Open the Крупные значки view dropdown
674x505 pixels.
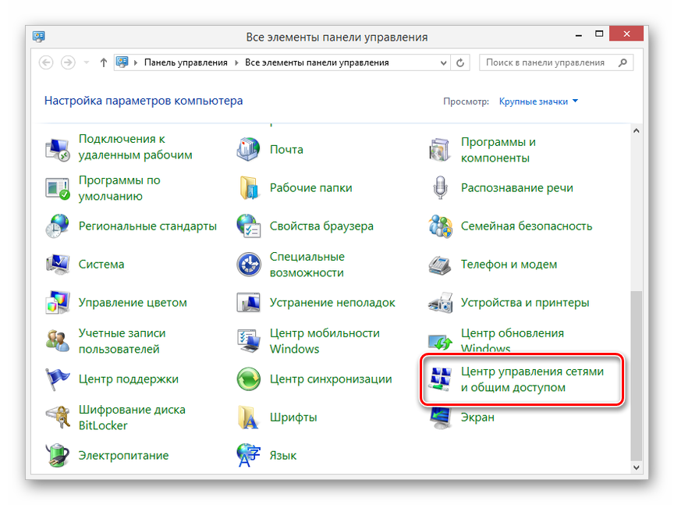pyautogui.click(x=538, y=101)
